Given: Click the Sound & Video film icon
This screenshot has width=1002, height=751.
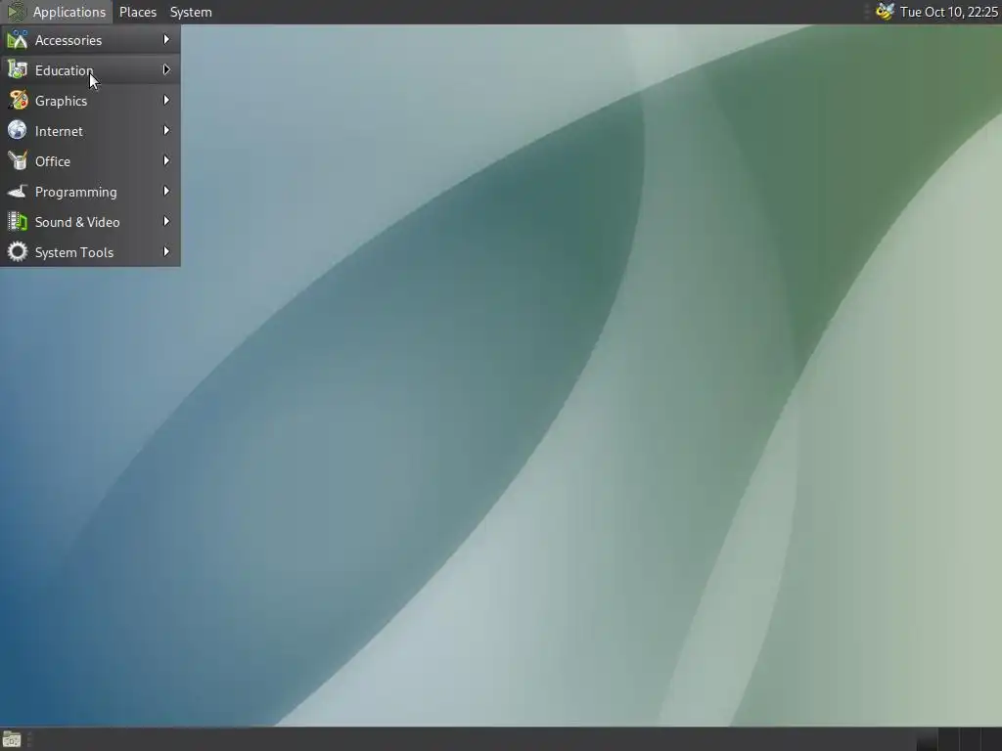Looking at the screenshot, I should [18, 222].
